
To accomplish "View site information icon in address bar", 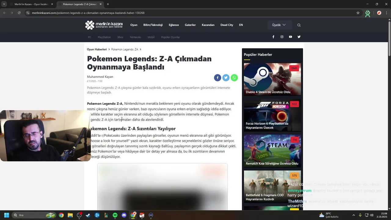I will click(x=28, y=13).
